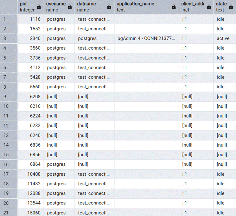Click the test_connecti... datname cell in row 17
The width and height of the screenshot is (236, 216).
(x=94, y=174)
